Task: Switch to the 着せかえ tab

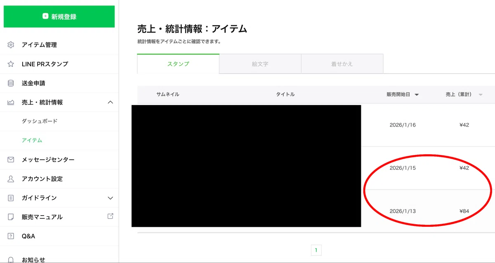Action: coord(342,64)
